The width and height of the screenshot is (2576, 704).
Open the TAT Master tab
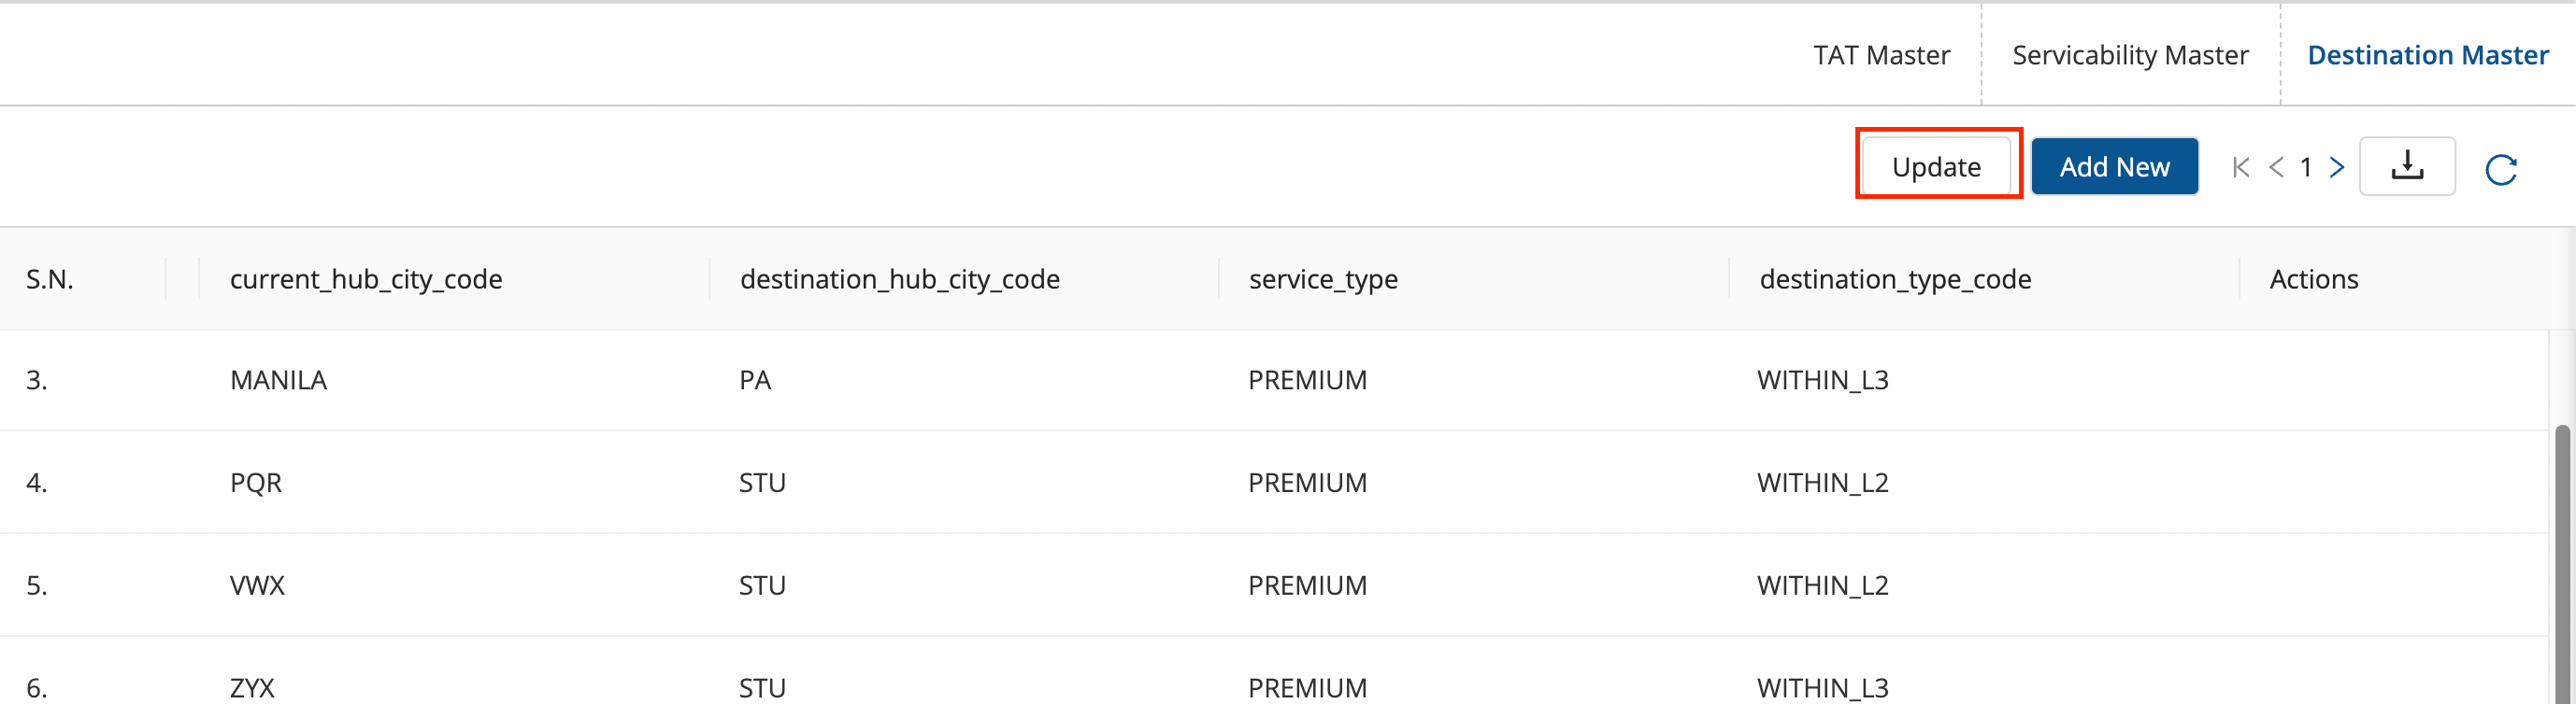[x=1881, y=55]
